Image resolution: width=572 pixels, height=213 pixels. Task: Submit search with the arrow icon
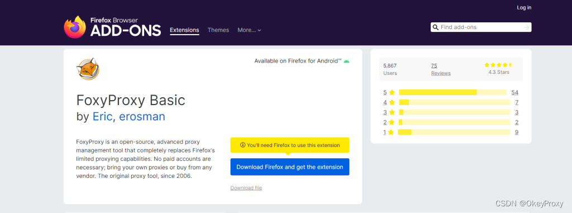(x=526, y=27)
